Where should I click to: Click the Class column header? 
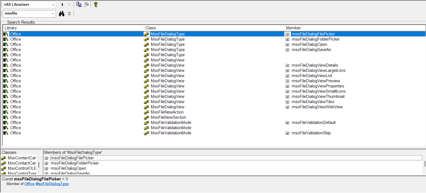[x=214, y=28]
